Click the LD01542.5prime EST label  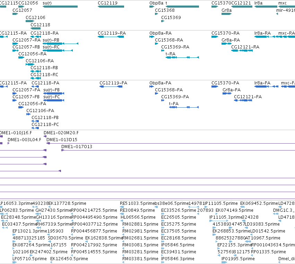tap(268, 231)
